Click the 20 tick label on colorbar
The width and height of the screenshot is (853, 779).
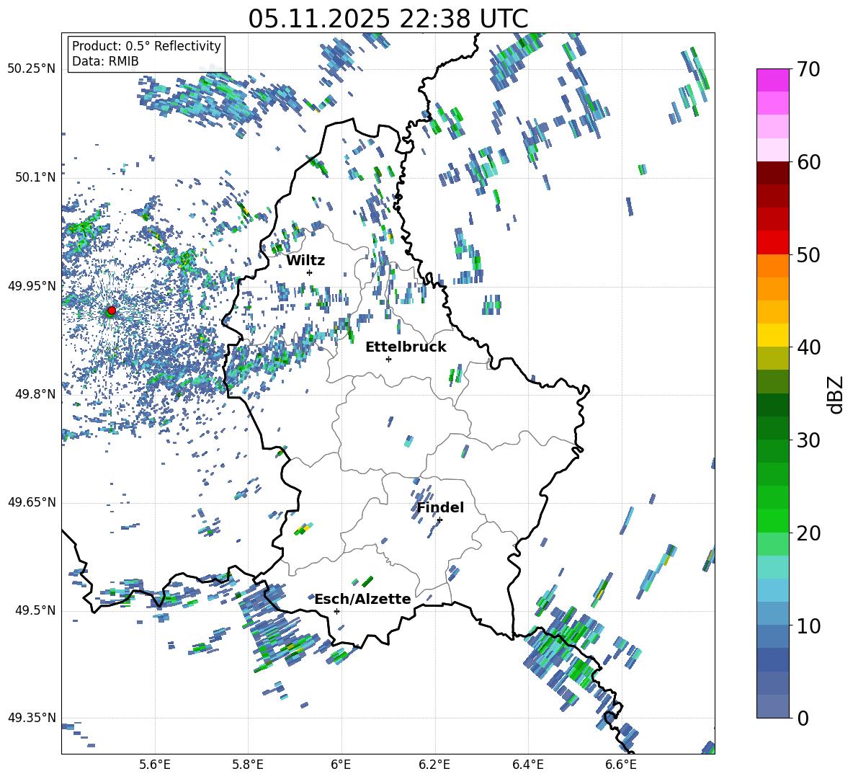click(808, 533)
